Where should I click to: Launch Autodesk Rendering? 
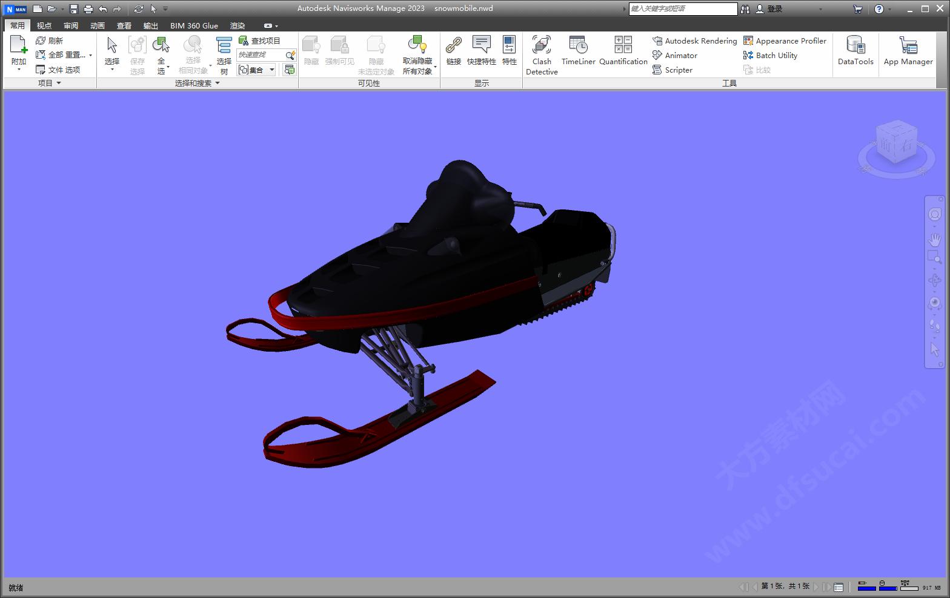tap(695, 41)
